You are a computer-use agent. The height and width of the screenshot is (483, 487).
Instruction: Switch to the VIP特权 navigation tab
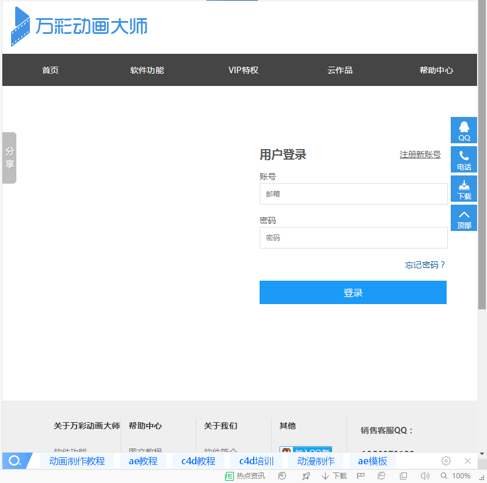tap(244, 70)
